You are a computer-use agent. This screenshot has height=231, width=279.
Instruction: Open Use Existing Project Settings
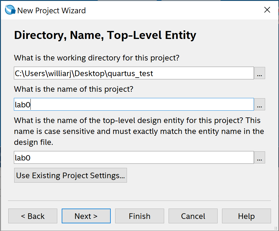point(70,176)
